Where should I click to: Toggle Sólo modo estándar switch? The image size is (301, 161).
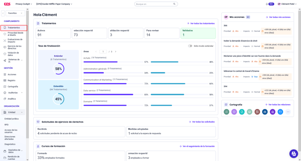(x=190, y=46)
